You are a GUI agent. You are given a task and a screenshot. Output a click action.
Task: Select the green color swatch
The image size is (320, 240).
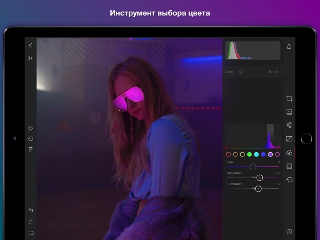[x=249, y=154]
